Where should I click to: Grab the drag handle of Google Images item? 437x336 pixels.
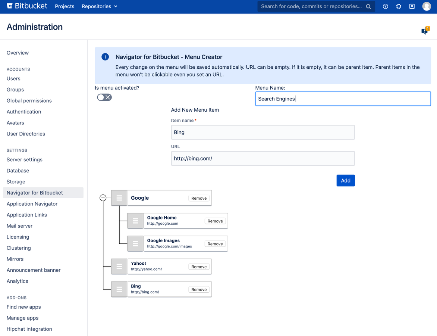tap(135, 244)
